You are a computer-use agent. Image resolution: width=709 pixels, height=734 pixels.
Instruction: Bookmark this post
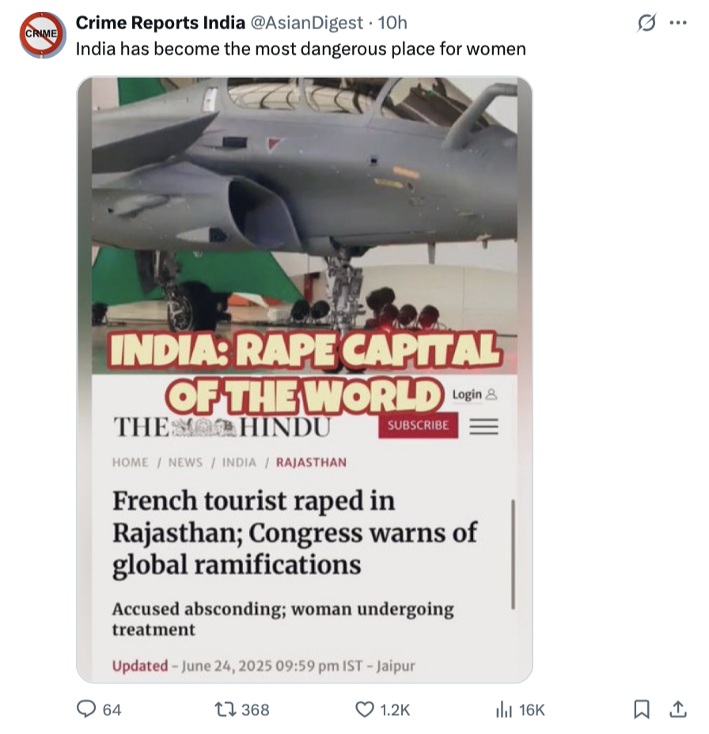(641, 709)
